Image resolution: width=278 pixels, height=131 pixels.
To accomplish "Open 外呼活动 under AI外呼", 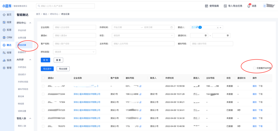I will click(22, 67).
